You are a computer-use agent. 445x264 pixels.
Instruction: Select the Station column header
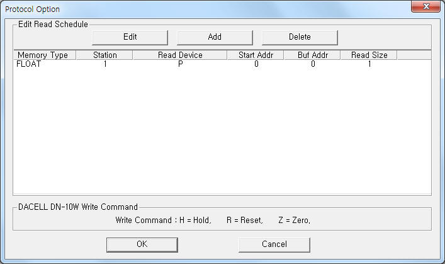click(x=104, y=55)
